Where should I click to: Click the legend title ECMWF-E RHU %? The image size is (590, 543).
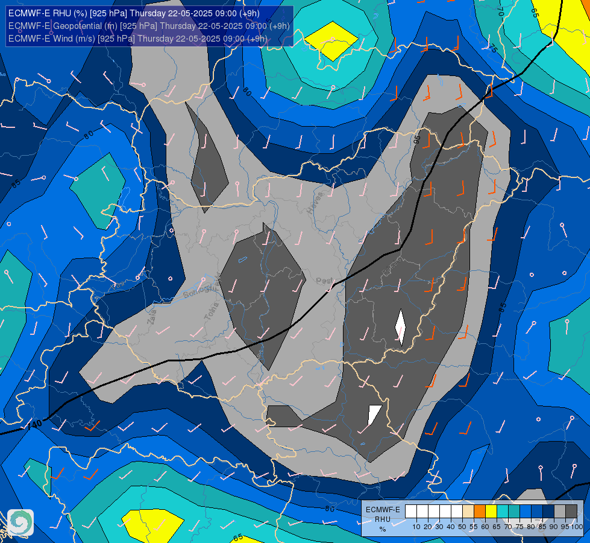[383, 519]
